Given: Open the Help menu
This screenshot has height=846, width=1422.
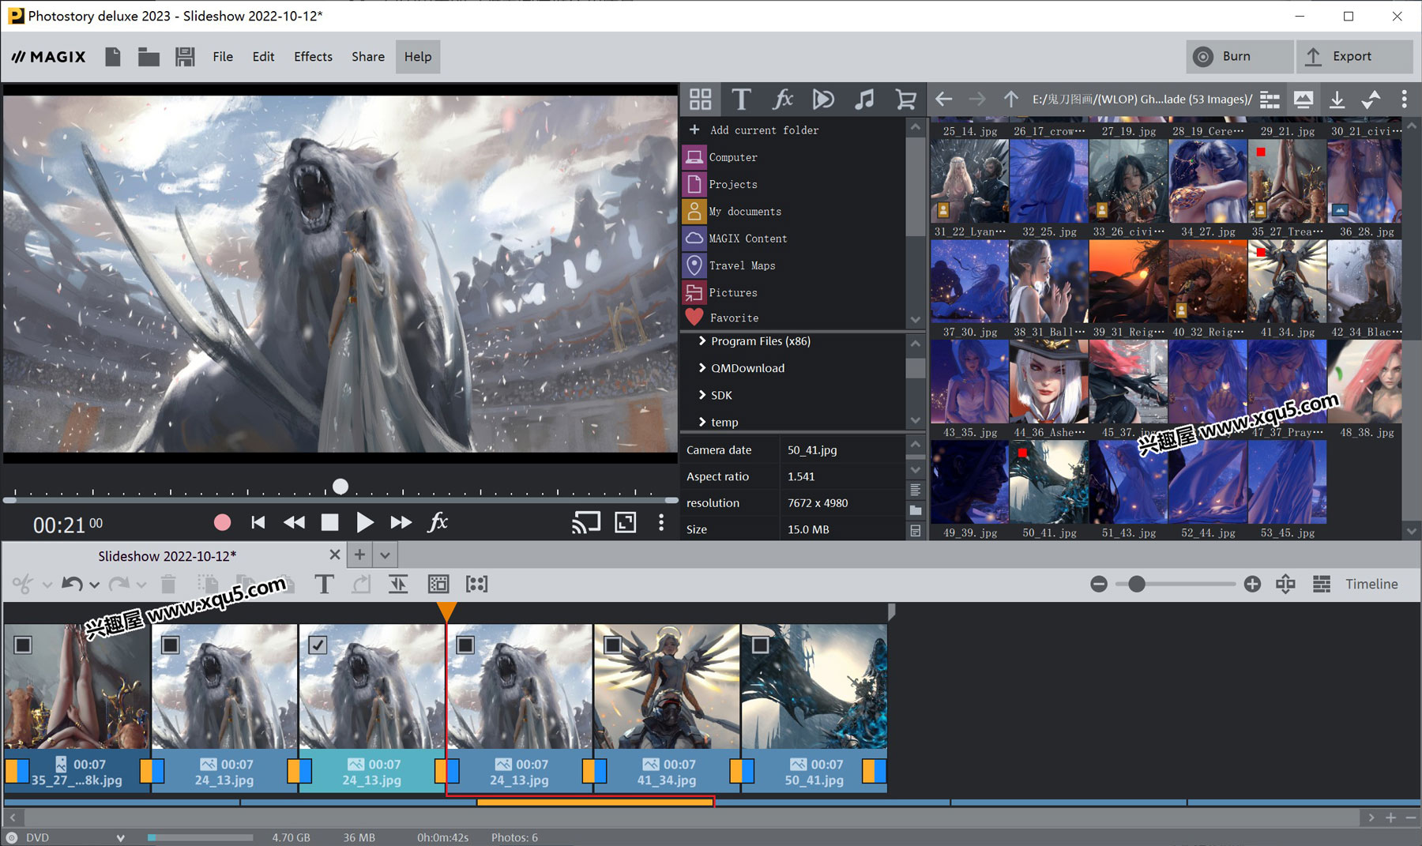Looking at the screenshot, I should (418, 57).
